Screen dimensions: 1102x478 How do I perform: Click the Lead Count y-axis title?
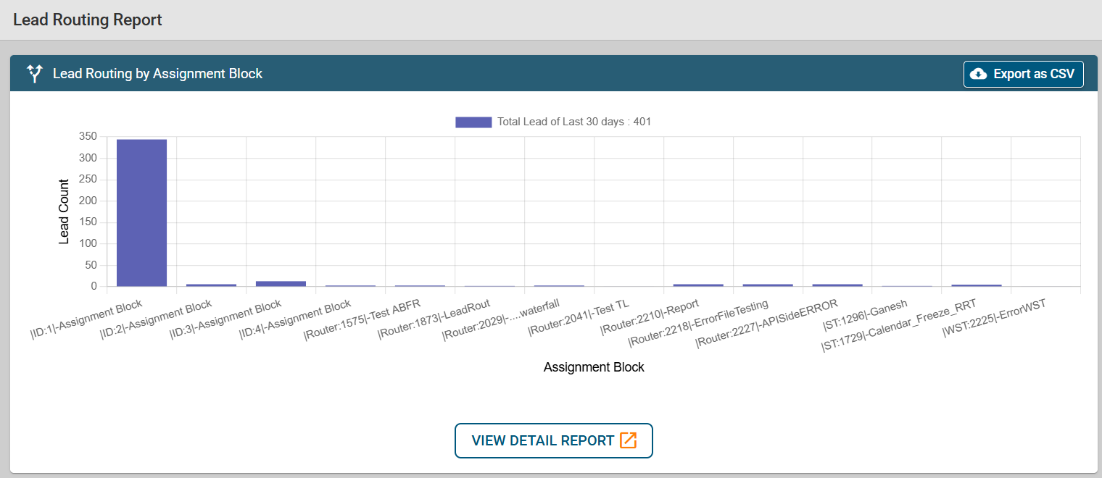pos(64,211)
